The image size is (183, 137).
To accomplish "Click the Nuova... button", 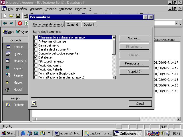I will pos(134,38).
